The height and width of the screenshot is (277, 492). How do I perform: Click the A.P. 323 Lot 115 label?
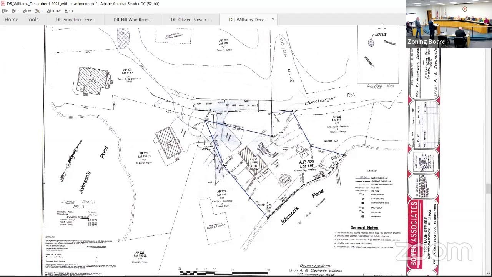pos(306,164)
